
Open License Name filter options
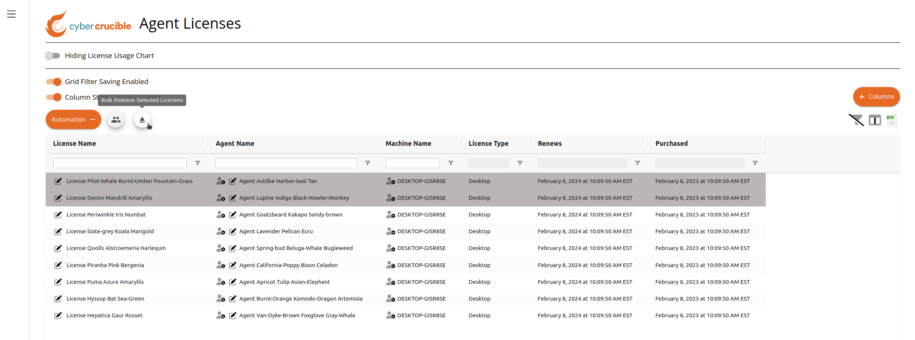[198, 163]
